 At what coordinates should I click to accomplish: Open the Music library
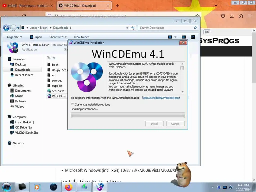point(17,96)
